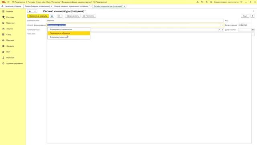
Task: Close the Сегмент номенклатуры tab
Action: coord(124,6)
